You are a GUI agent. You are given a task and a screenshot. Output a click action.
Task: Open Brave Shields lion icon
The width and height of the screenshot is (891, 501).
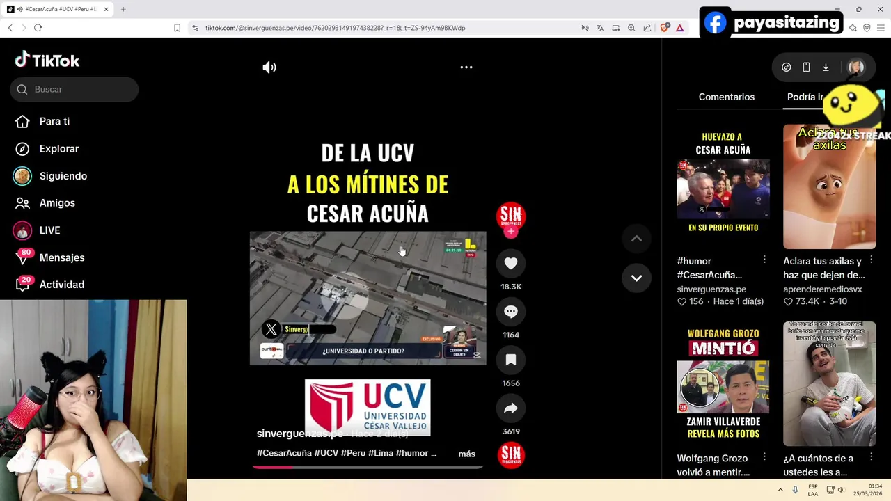(665, 28)
